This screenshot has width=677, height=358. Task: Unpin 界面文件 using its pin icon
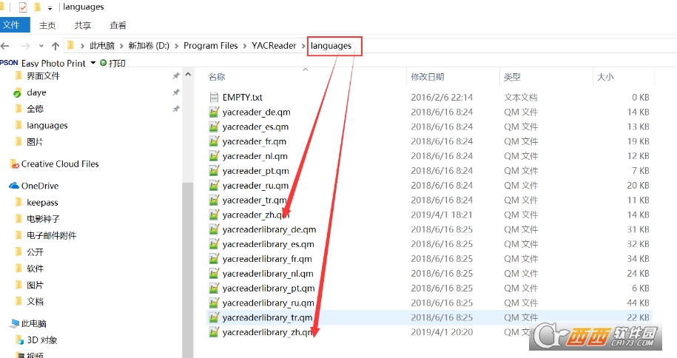pyautogui.click(x=176, y=76)
